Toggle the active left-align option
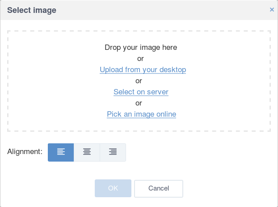Image resolution: width=278 pixels, height=207 pixels. tap(61, 152)
